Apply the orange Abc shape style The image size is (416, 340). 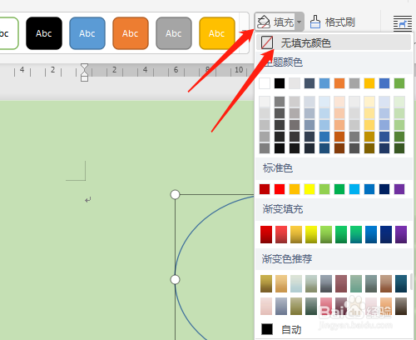click(x=131, y=33)
